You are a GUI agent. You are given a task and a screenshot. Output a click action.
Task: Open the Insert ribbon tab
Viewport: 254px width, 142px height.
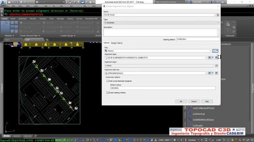13,19
